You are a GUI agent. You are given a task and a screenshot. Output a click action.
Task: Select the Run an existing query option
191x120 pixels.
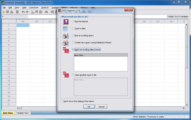tap(73, 35)
